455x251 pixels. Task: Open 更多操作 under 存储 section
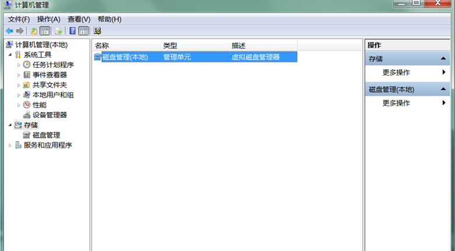(x=396, y=73)
